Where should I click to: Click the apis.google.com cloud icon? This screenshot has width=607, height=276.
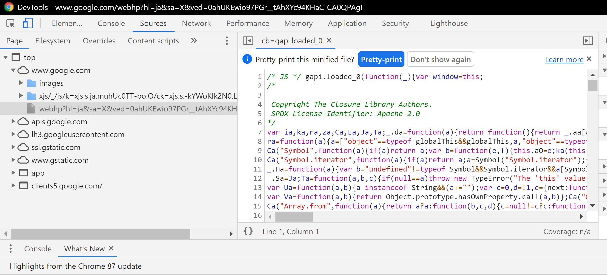(x=23, y=121)
